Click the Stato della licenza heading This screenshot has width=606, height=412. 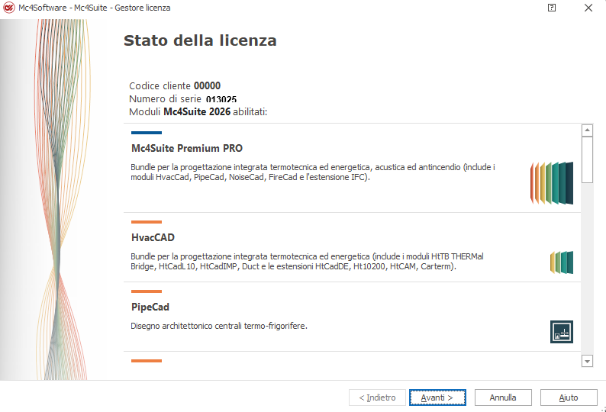pos(200,40)
